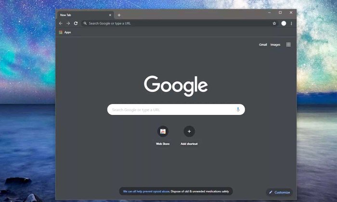
Task: Open the Images link
Action: pyautogui.click(x=275, y=45)
